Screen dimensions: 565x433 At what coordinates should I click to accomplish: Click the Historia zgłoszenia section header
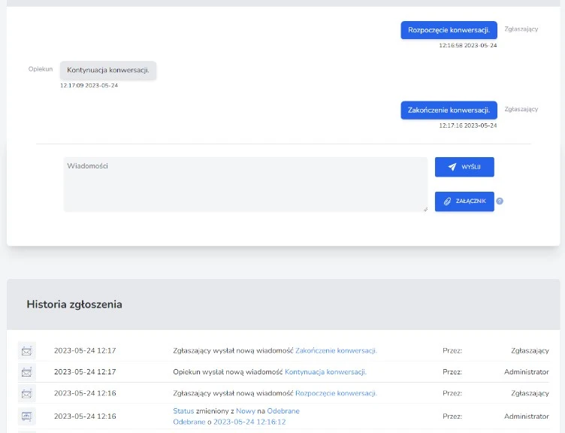tap(74, 304)
